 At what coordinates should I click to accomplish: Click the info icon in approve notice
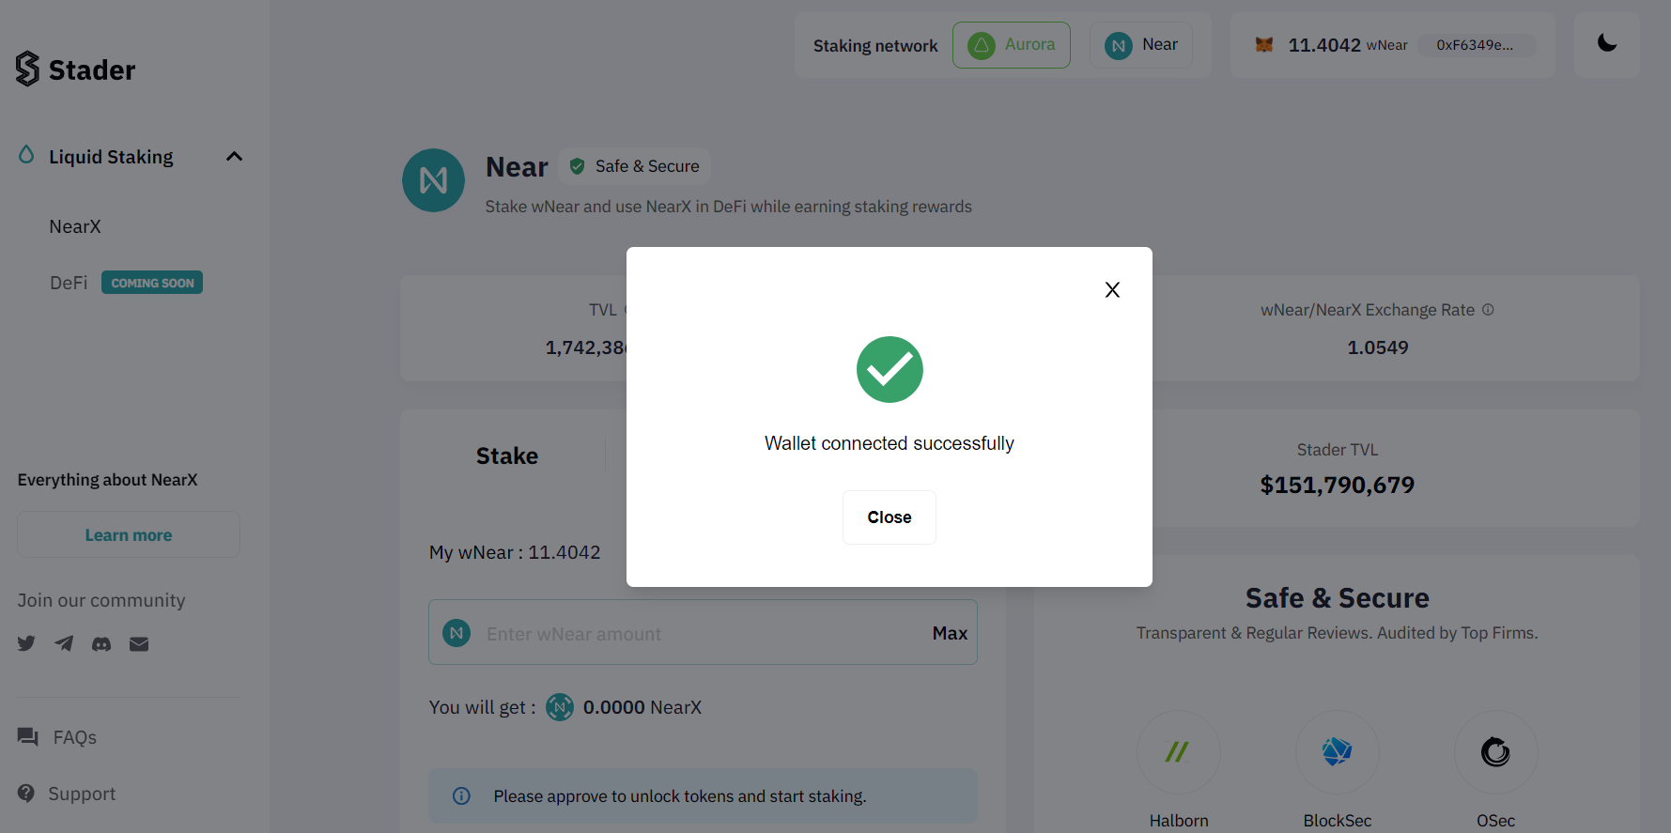(461, 796)
